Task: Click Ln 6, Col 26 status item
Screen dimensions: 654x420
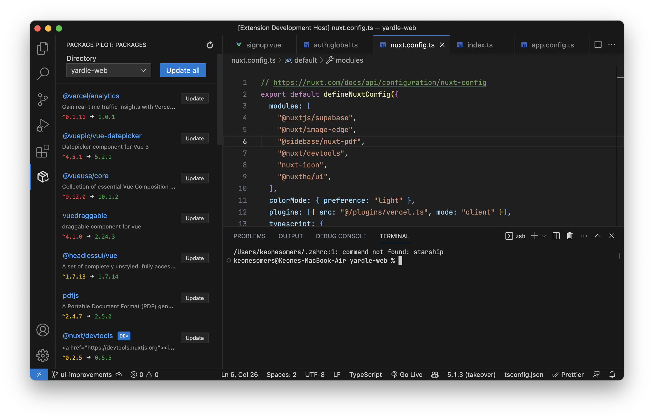Action: (x=239, y=374)
